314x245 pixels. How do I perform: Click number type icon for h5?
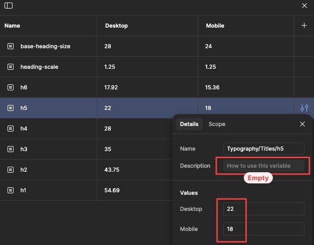point(11,108)
